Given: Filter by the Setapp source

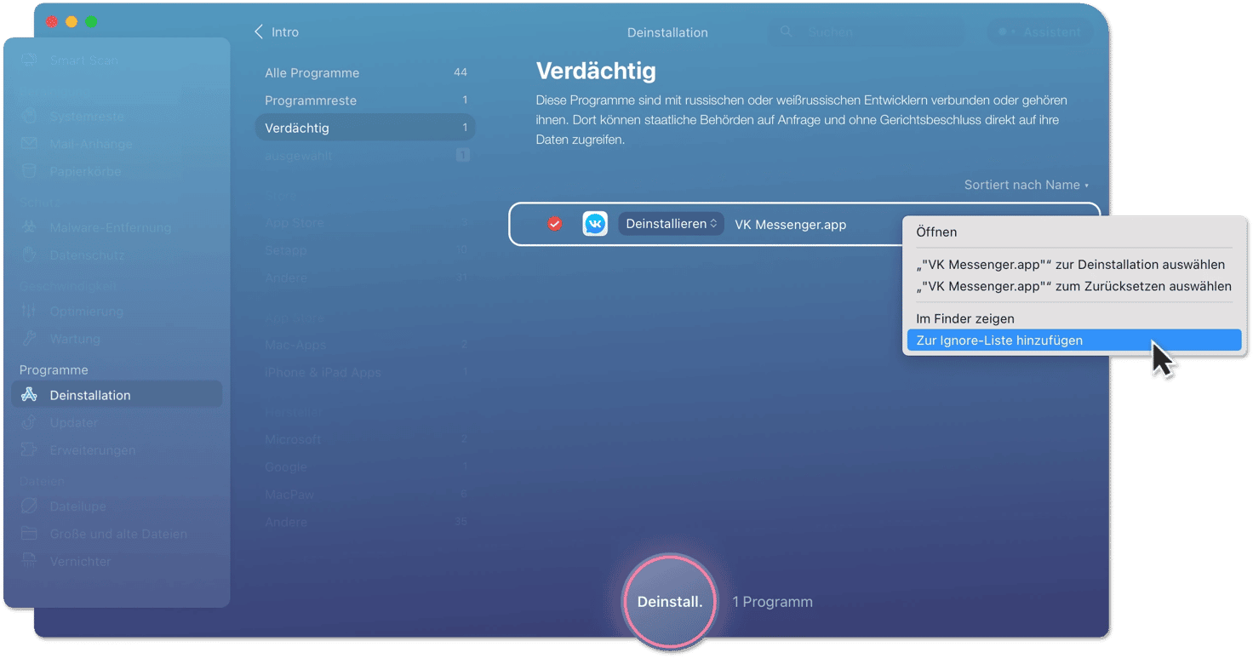Looking at the screenshot, I should click(x=365, y=250).
